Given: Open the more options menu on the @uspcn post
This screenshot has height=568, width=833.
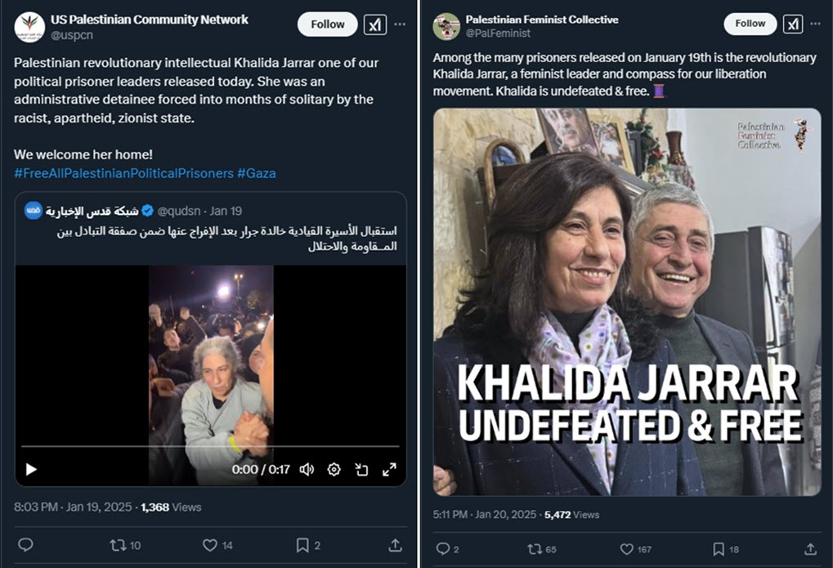Looking at the screenshot, I should coord(400,25).
